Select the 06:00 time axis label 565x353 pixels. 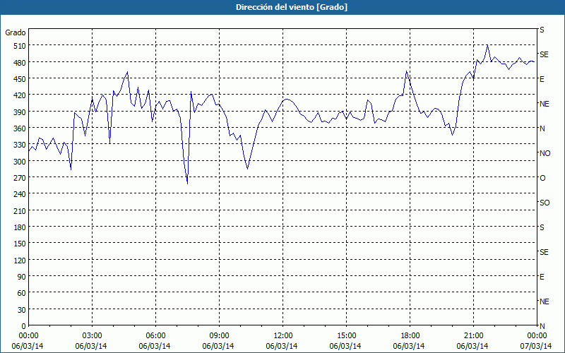155,336
